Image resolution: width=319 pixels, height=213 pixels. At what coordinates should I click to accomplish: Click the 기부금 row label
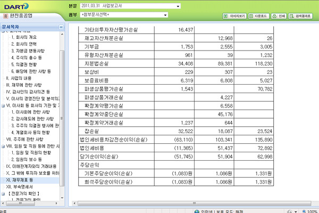(91, 47)
